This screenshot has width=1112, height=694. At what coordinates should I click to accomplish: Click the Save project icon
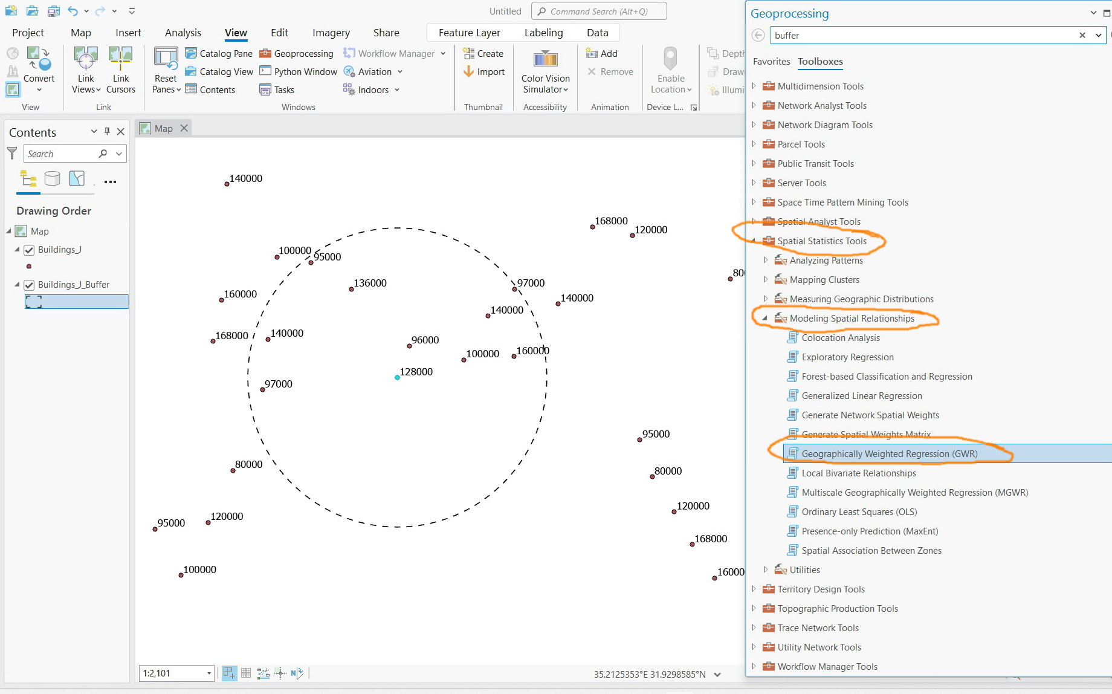click(53, 11)
